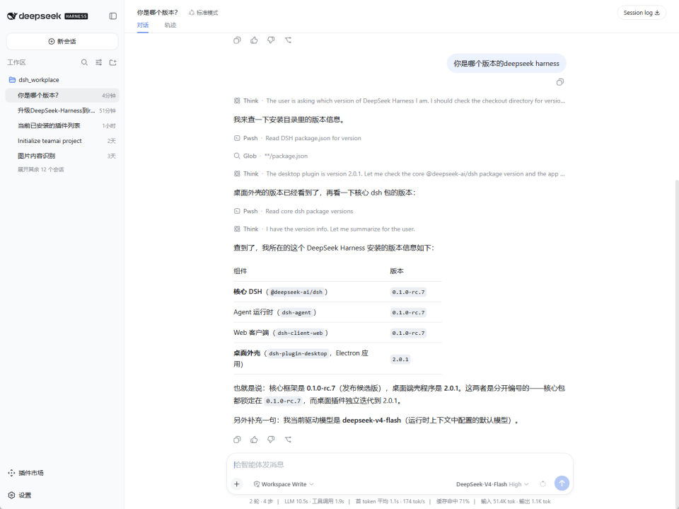The image size is (679, 509).
Task: Click the 标准模式 mode indicator
Action: [204, 13]
